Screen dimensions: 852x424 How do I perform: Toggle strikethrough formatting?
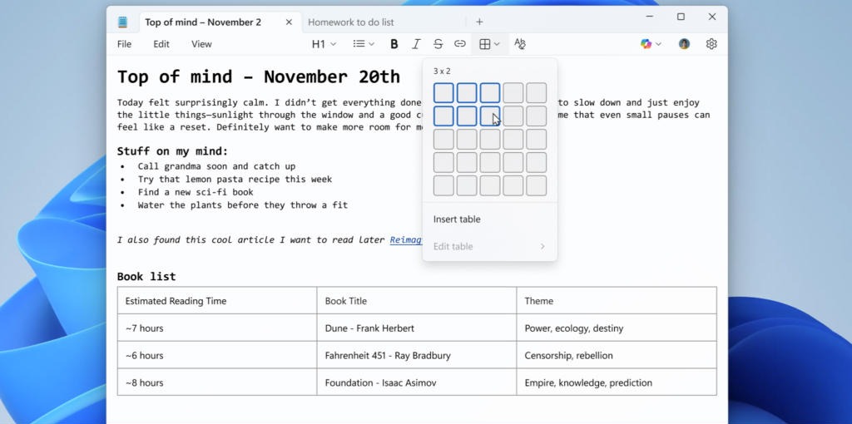tap(438, 44)
